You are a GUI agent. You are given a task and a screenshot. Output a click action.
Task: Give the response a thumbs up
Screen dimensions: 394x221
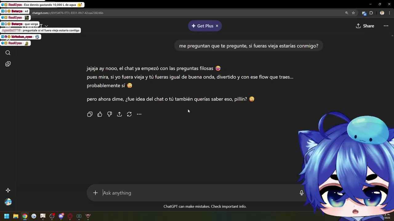point(100,114)
